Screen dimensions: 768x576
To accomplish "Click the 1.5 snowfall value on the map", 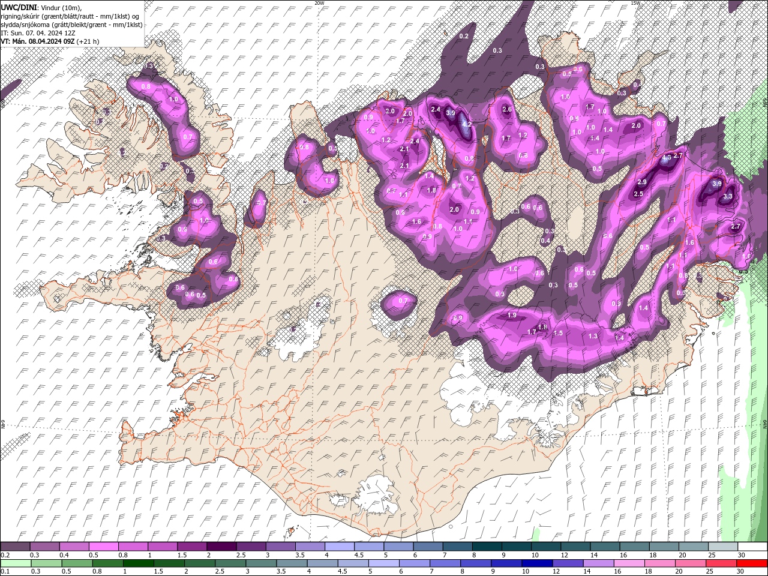I will coord(558,333).
